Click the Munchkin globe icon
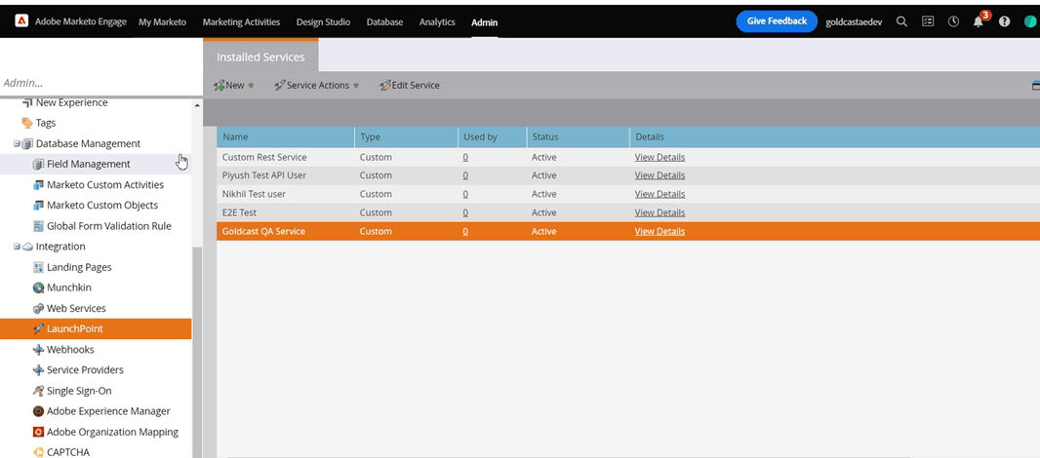Screen dimensions: 1040x458 pos(38,287)
